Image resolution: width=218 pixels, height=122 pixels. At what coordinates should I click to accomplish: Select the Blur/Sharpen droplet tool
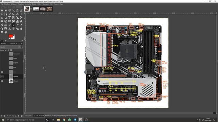coord(21,28)
